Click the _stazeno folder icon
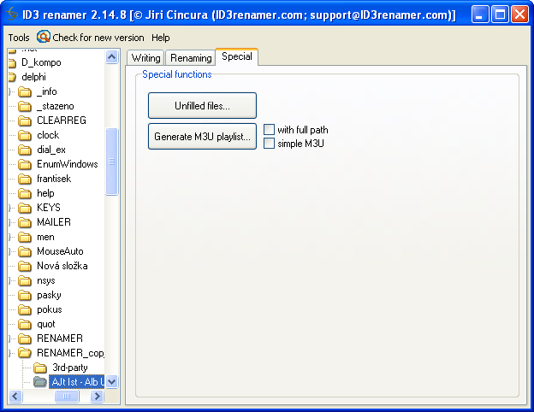This screenshot has height=412, width=534. [x=25, y=106]
